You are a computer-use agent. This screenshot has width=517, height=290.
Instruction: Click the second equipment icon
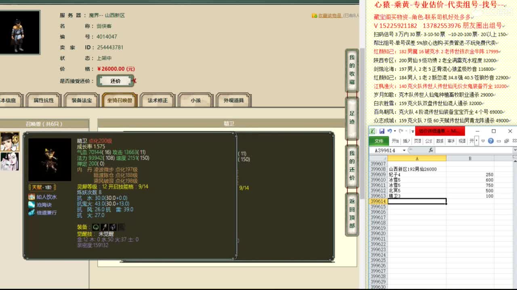pos(104,227)
